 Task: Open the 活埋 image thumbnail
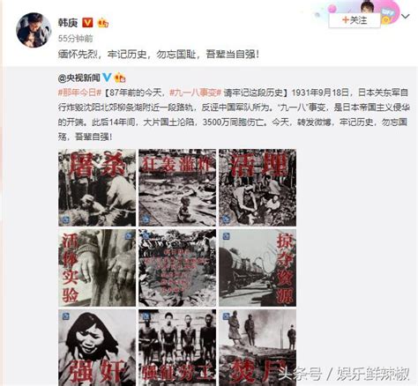click(258, 188)
